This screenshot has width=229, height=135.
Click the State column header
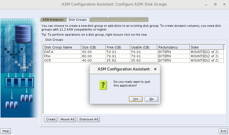206,47
